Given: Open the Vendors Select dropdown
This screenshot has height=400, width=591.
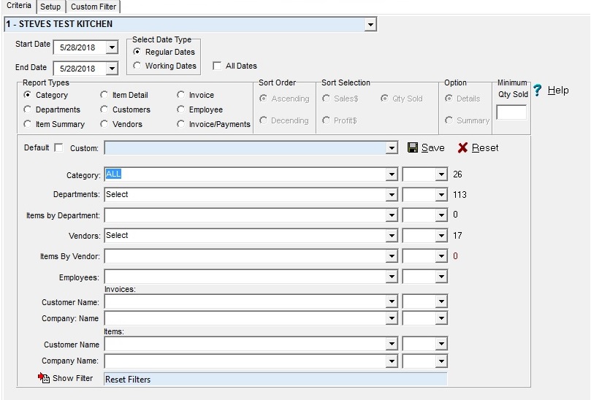Looking at the screenshot, I should (x=392, y=236).
